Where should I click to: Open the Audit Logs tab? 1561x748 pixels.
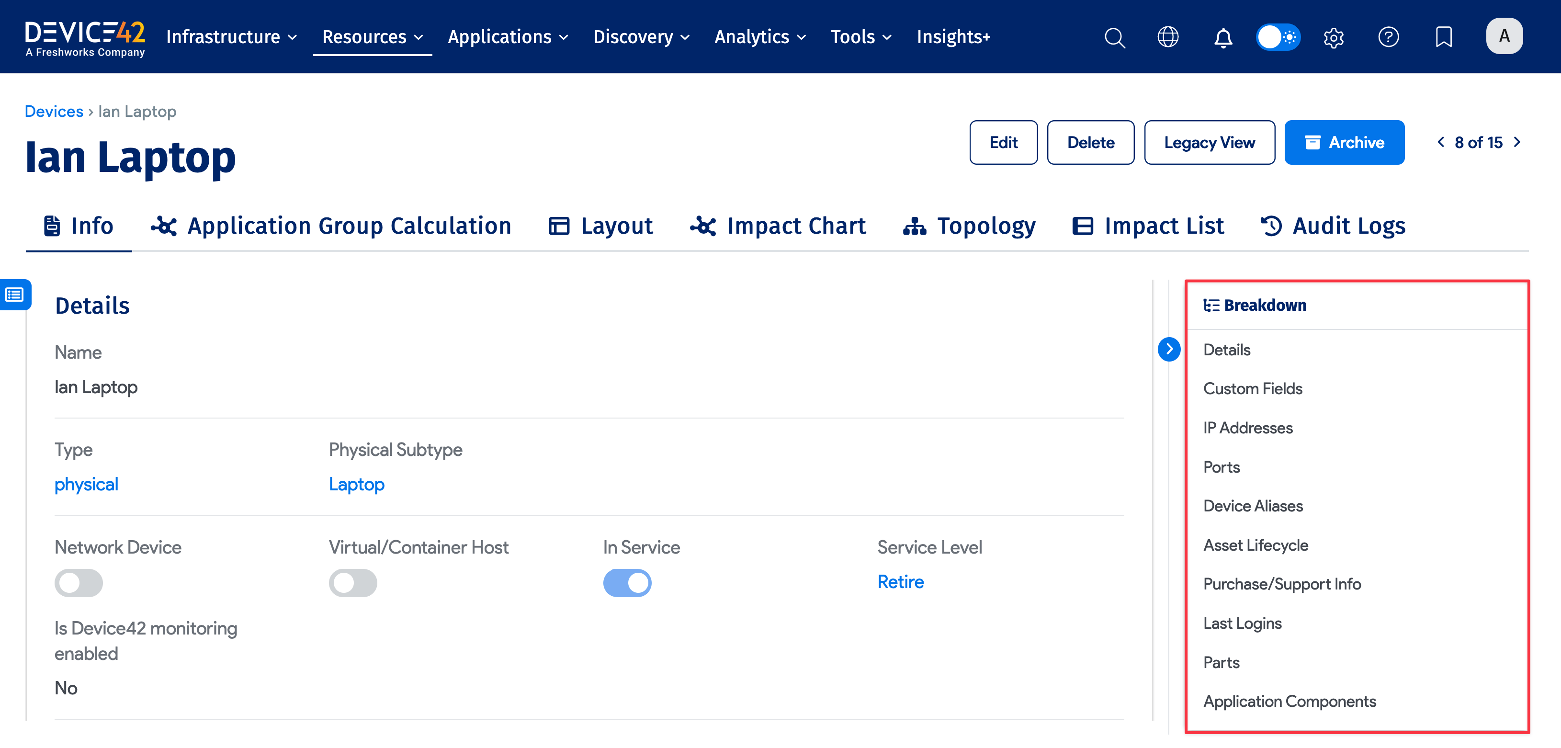pos(1333,226)
